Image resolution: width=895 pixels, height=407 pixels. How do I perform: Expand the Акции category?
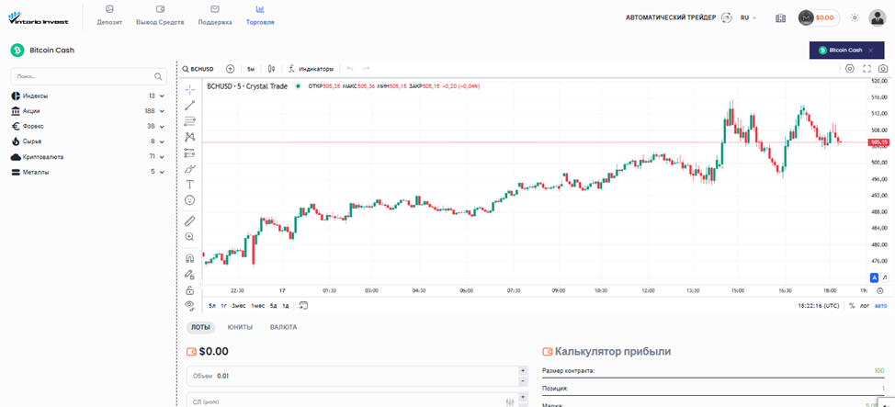(x=88, y=111)
